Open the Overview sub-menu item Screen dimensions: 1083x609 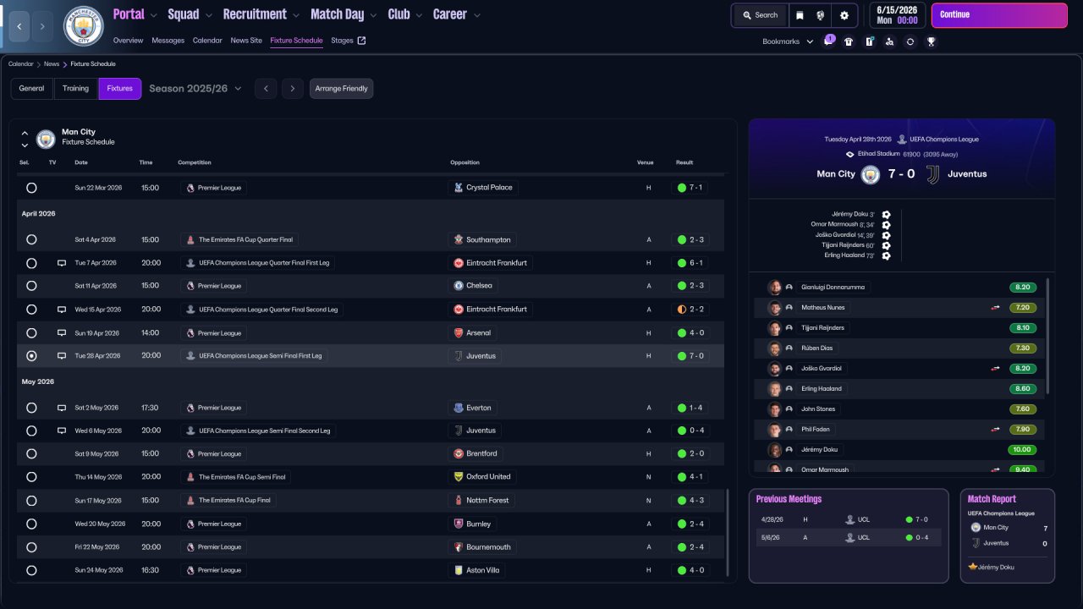[128, 41]
